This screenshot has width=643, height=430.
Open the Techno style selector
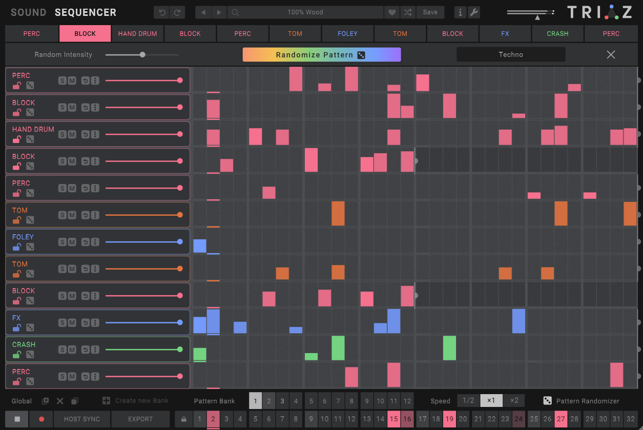[x=510, y=54]
